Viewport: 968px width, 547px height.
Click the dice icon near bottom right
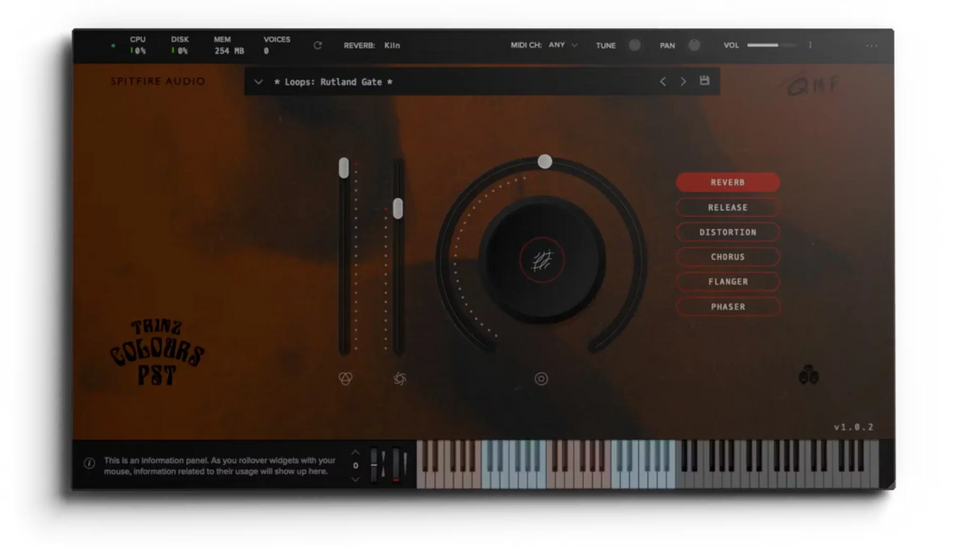[809, 375]
